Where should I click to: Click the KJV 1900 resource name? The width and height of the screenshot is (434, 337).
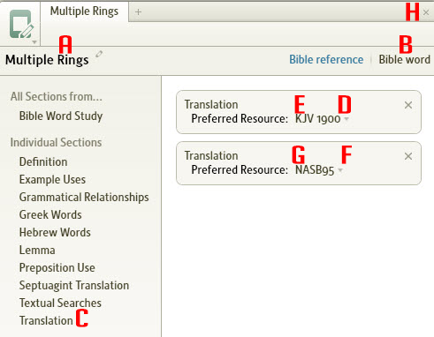[x=318, y=119]
